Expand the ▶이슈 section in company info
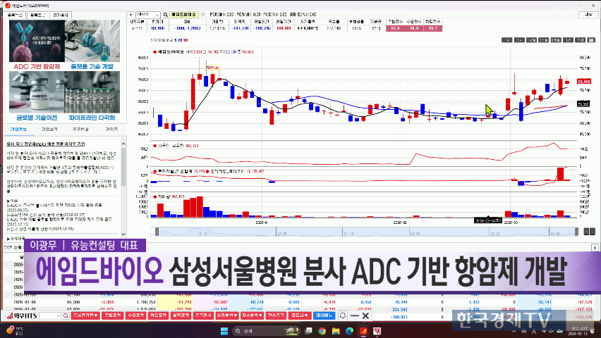The image size is (601, 338). 12,200
